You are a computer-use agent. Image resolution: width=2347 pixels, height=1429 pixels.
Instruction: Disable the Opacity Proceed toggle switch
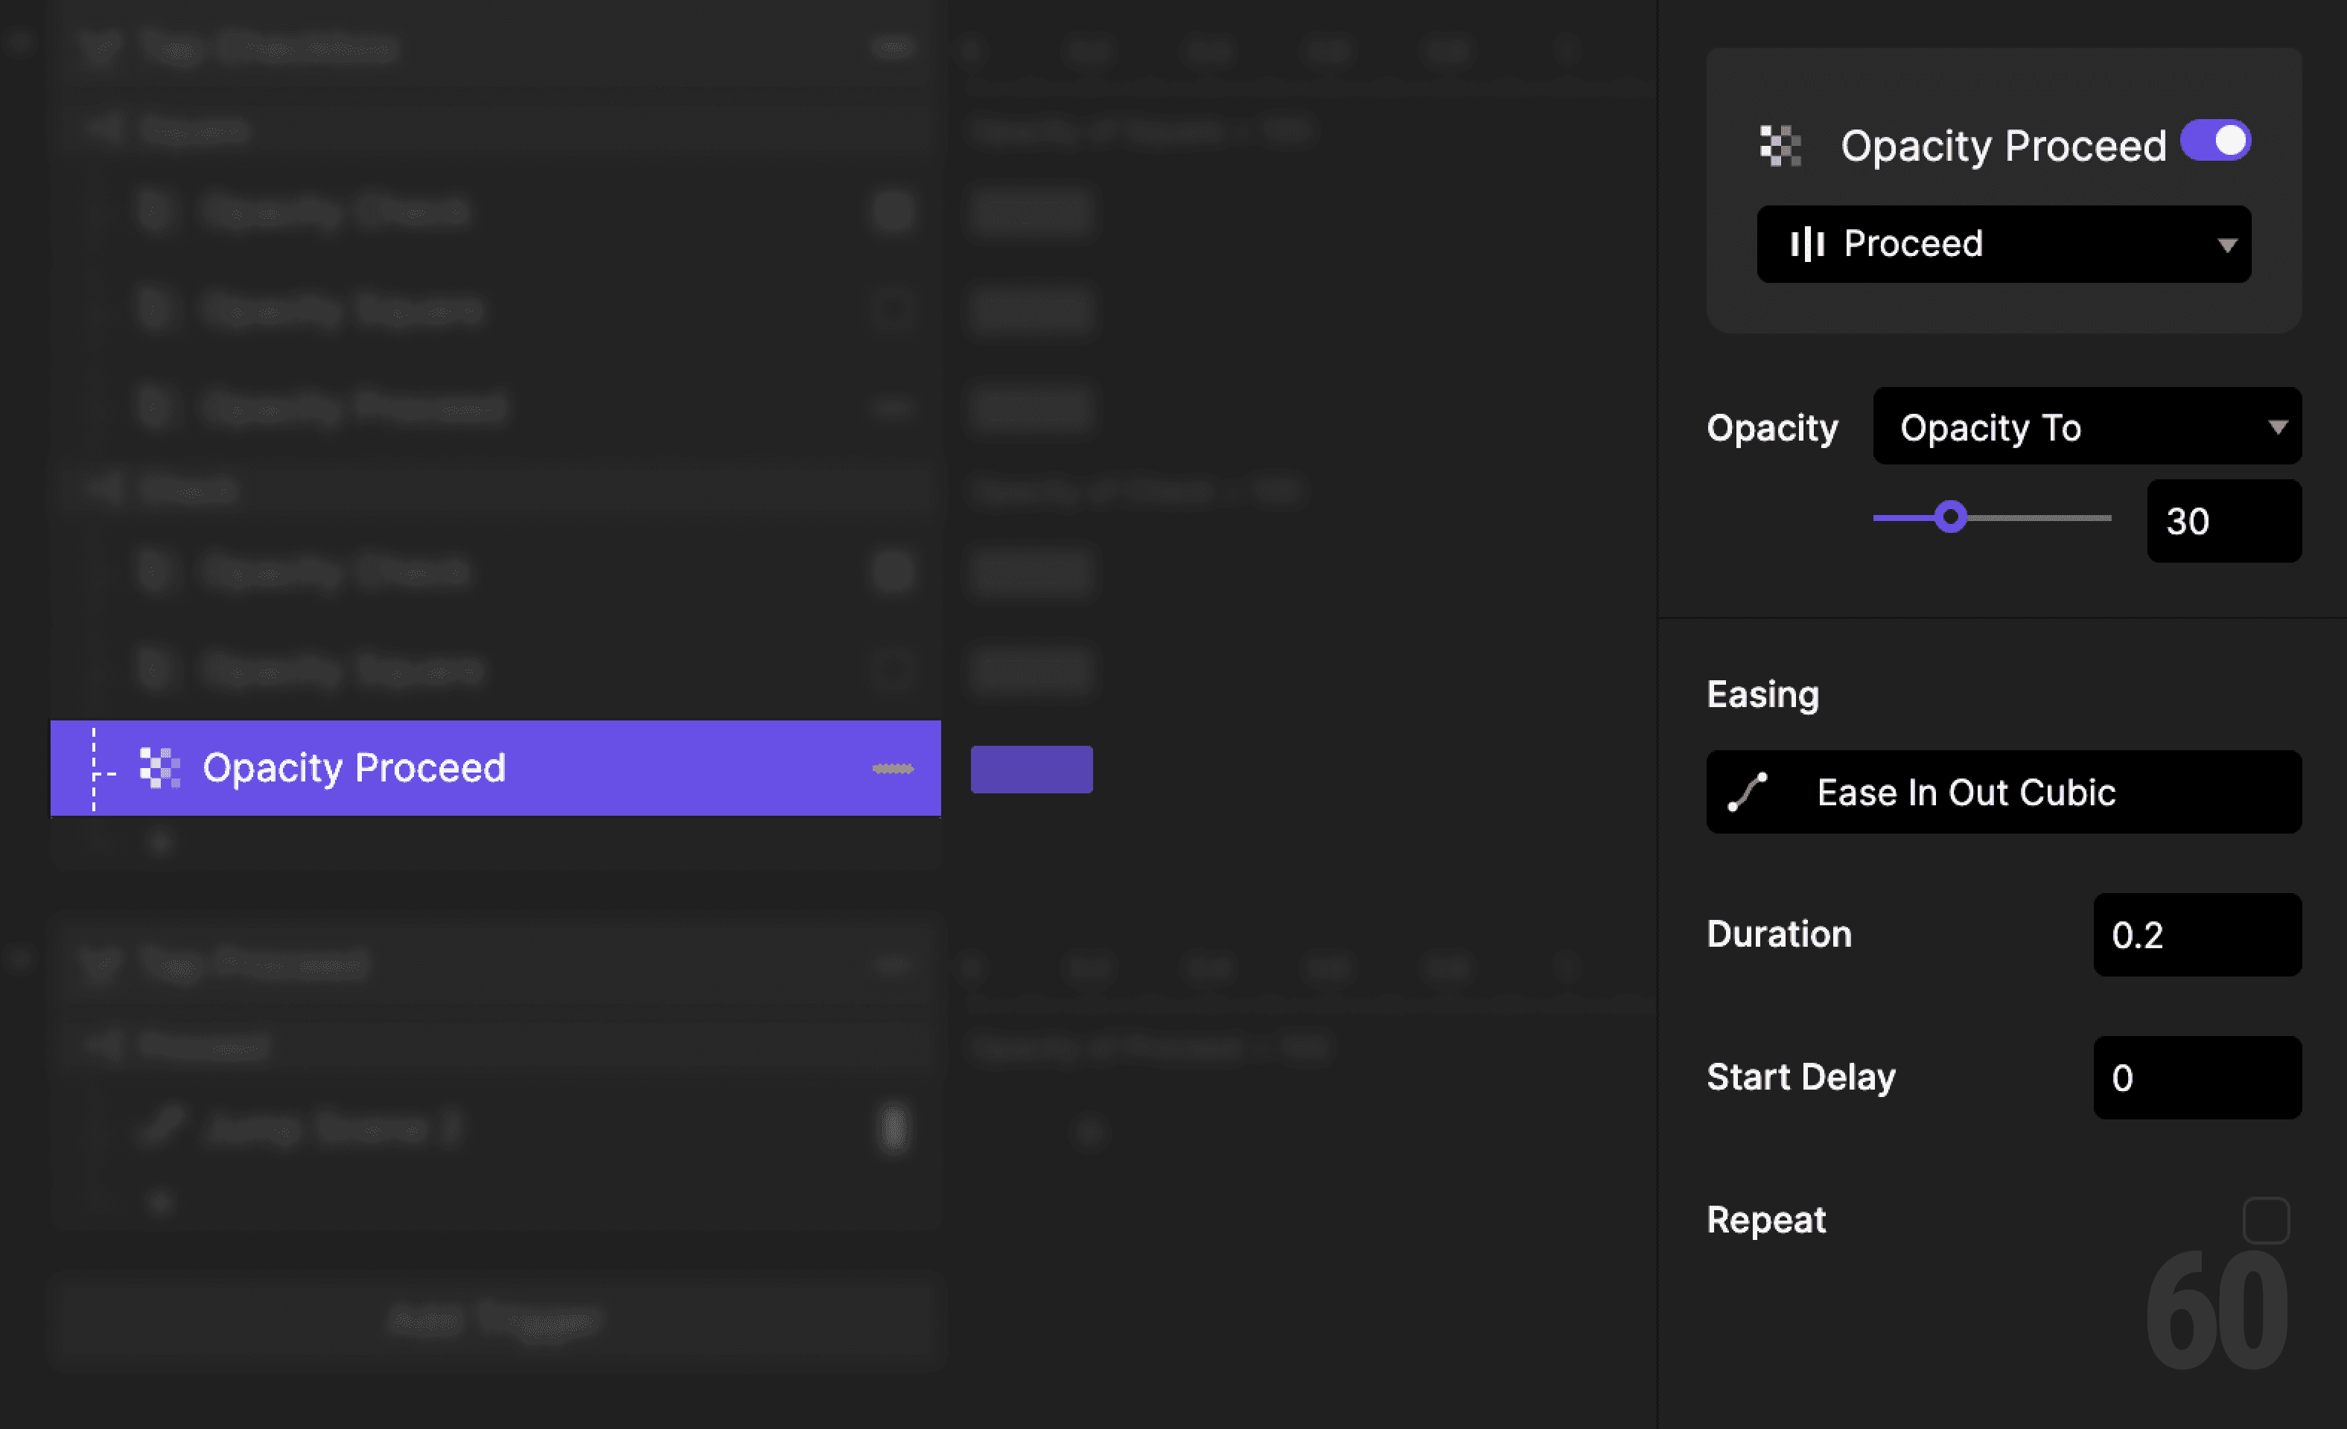coord(2217,140)
